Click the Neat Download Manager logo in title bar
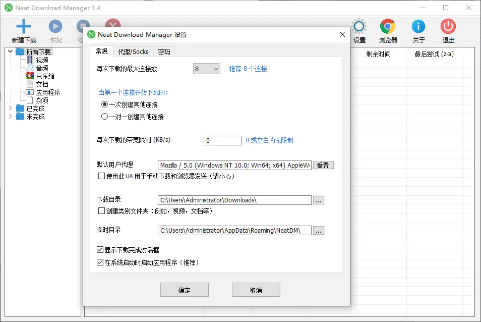 click(x=9, y=8)
